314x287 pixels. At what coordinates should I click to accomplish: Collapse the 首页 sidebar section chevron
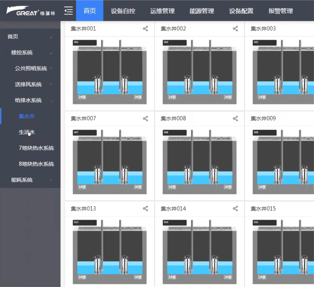pyautogui.click(x=51, y=37)
